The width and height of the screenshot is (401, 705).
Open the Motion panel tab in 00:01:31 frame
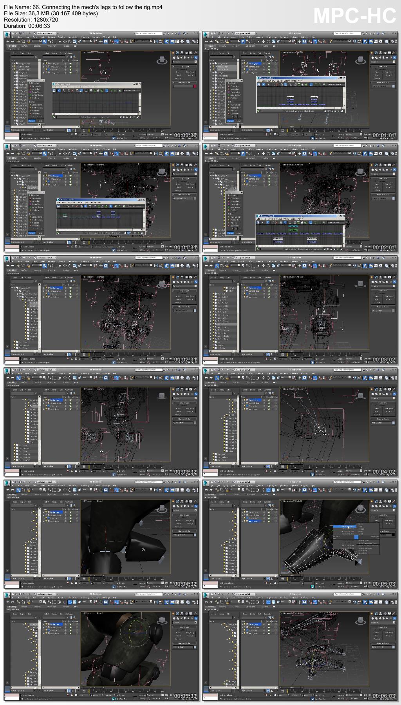pyautogui.click(x=186, y=165)
